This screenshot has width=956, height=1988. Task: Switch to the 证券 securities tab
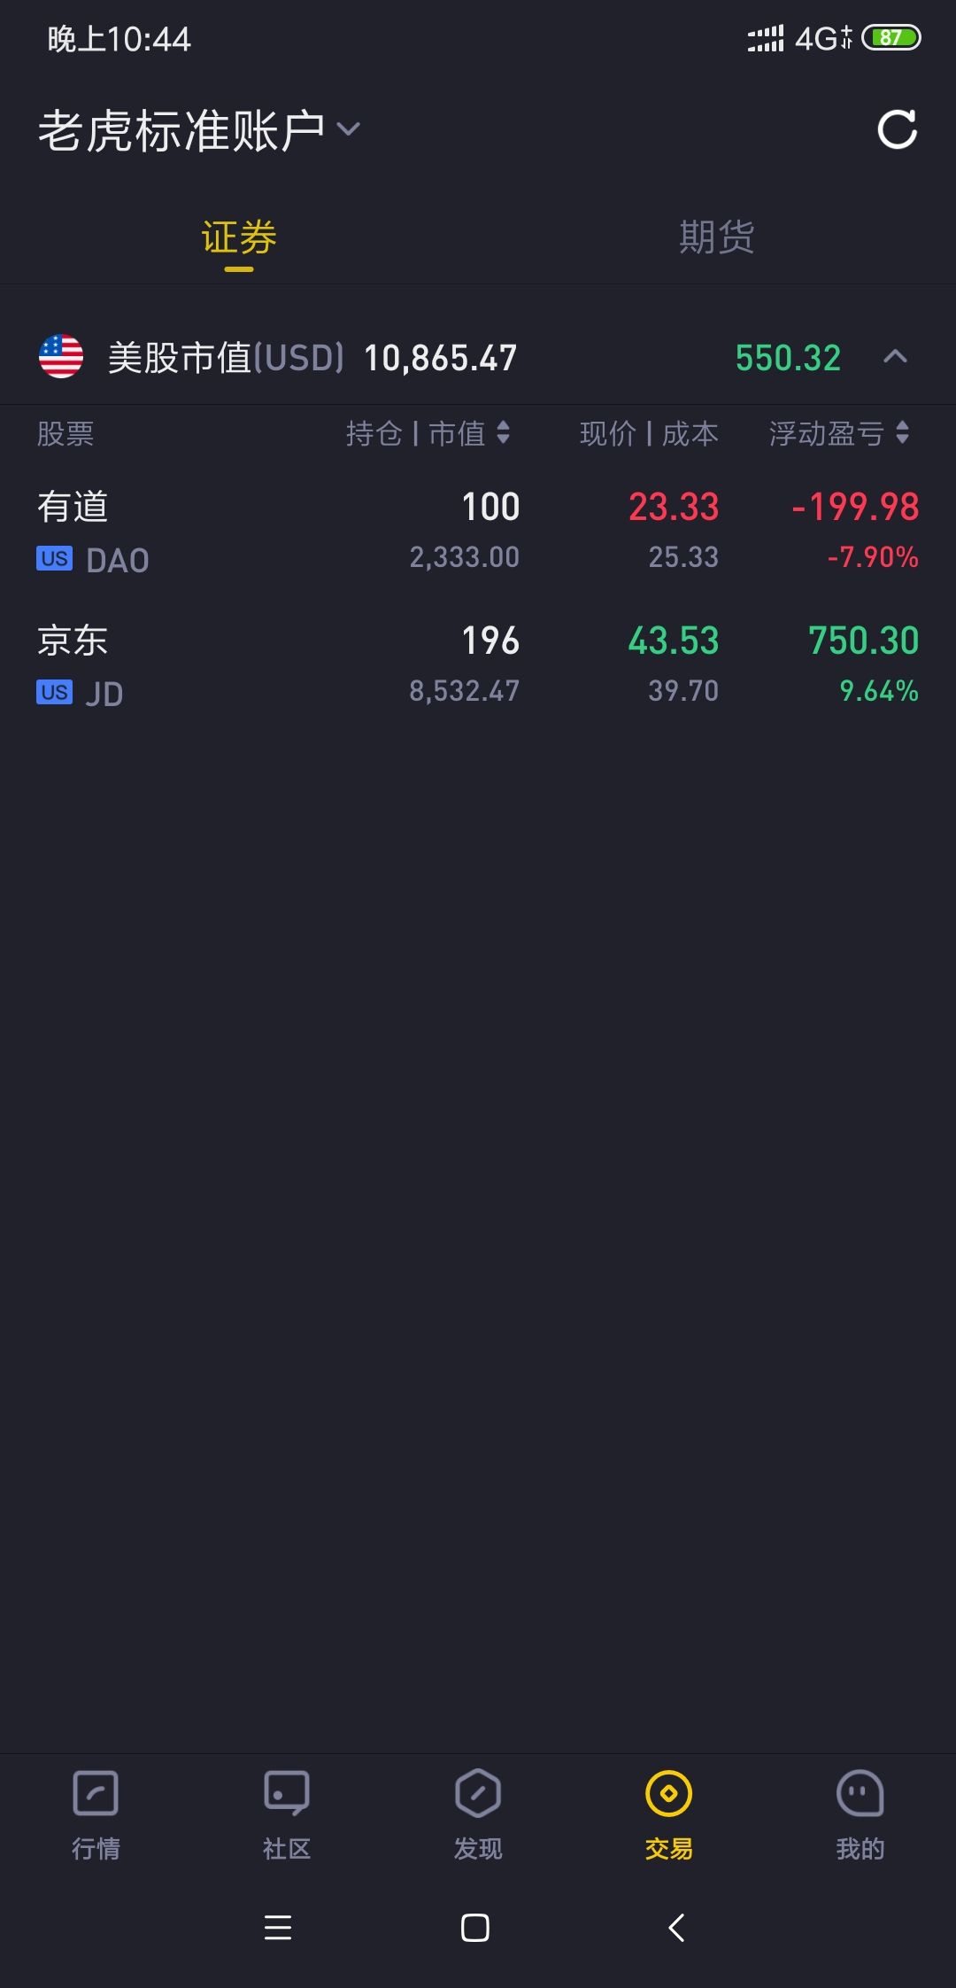[239, 237]
